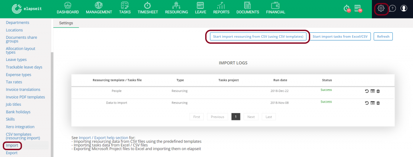Viewport: 413px width, 157px height.
Task: View details of Data to import log
Action: coord(372,103)
